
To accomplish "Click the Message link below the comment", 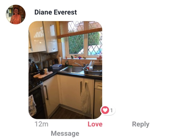I will 65,134.
